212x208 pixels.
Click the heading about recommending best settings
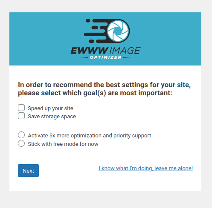click(105, 89)
